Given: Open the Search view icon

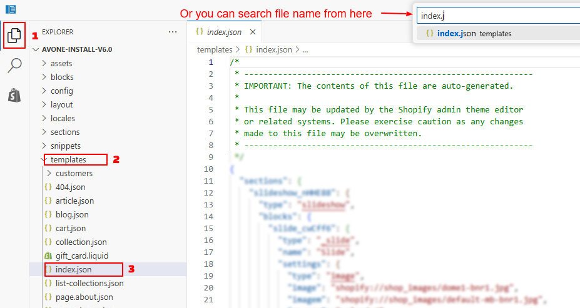Looking at the screenshot, I should tap(14, 66).
